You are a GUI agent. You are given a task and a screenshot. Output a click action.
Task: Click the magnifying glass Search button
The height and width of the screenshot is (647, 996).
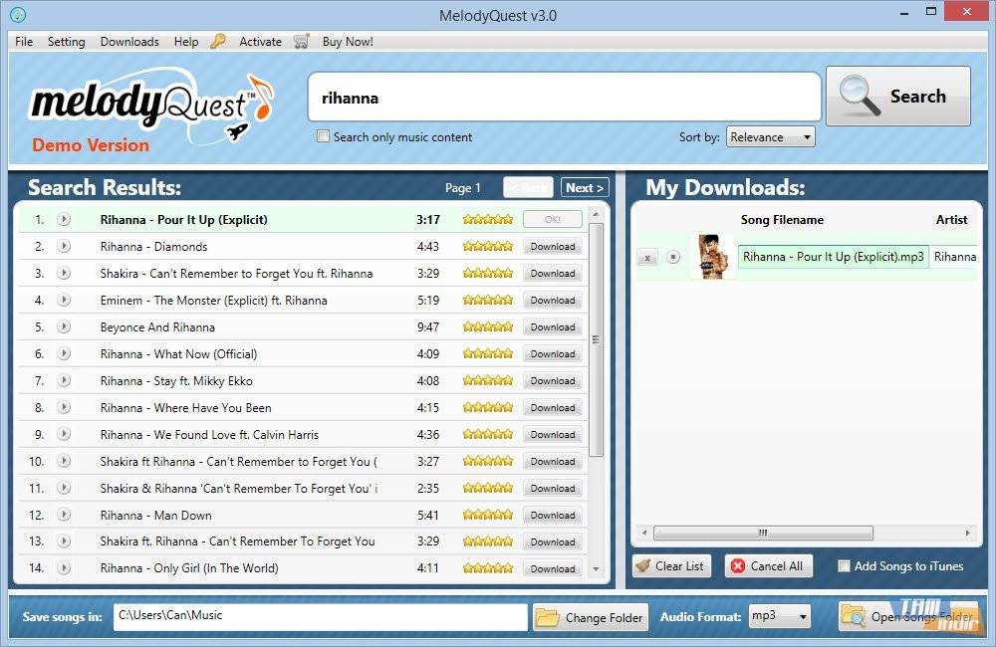[897, 97]
